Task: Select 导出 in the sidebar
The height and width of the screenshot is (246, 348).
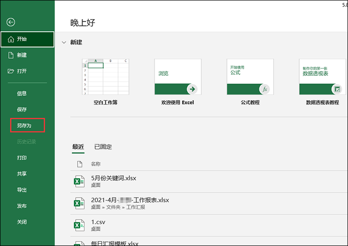Action: point(22,190)
